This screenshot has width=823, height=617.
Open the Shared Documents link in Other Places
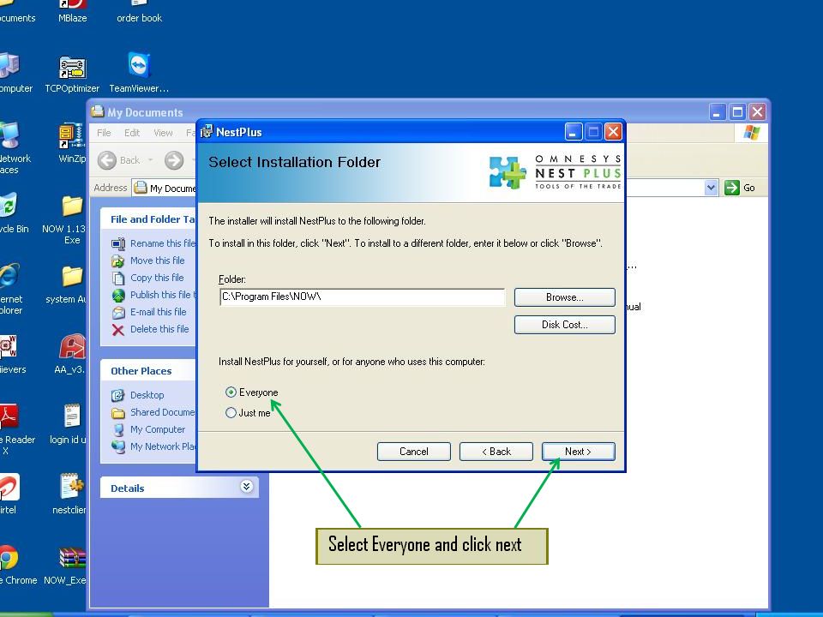163,412
